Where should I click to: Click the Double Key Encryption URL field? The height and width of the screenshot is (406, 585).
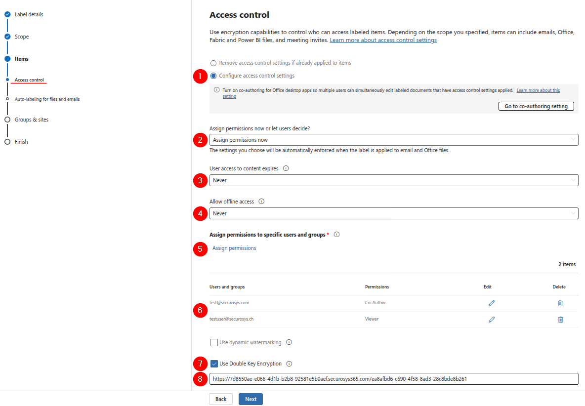[393, 379]
